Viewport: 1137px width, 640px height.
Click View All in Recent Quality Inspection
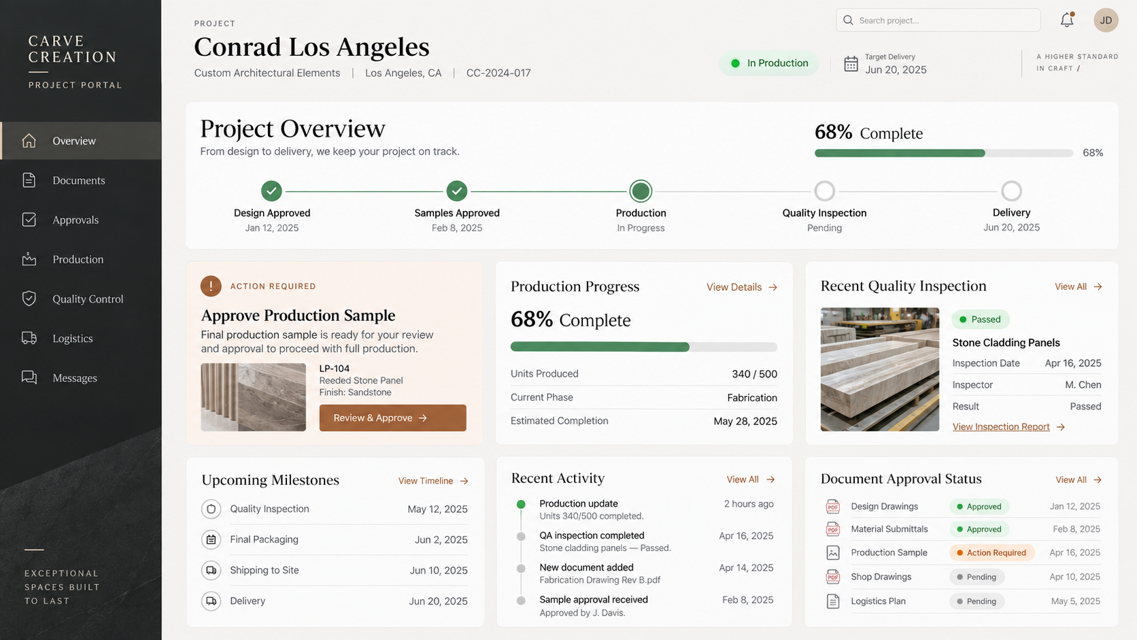(1079, 286)
